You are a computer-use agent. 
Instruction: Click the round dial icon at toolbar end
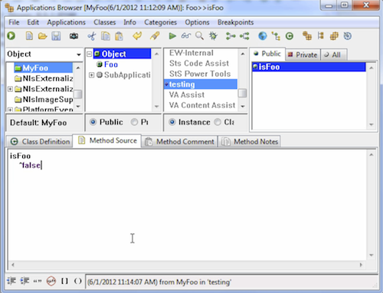pos(348,36)
